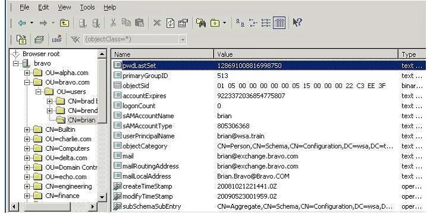Click the Cut scissors icon

point(113,23)
